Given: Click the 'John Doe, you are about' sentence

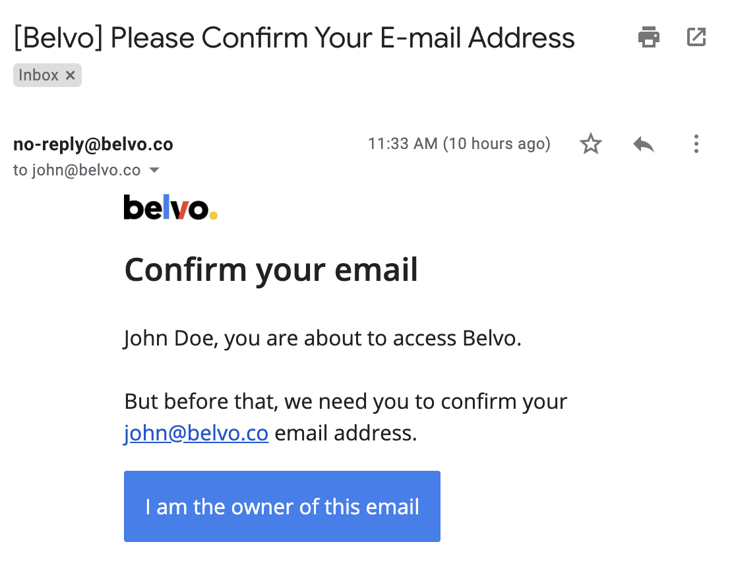Looking at the screenshot, I should click(322, 338).
